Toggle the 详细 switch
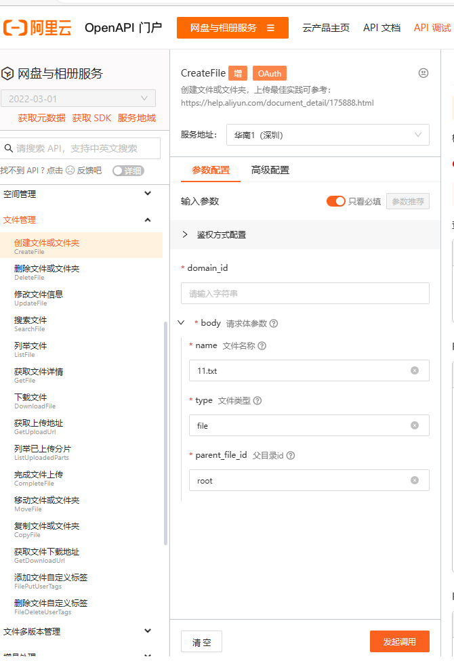The height and width of the screenshot is (661, 454). [128, 171]
